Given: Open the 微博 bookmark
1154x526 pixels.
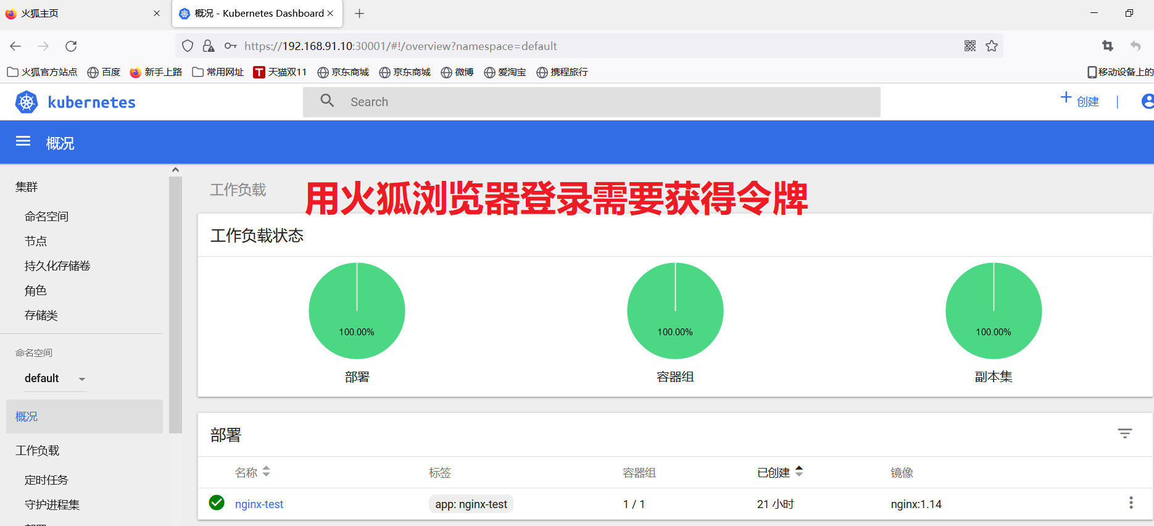Looking at the screenshot, I should (x=457, y=72).
